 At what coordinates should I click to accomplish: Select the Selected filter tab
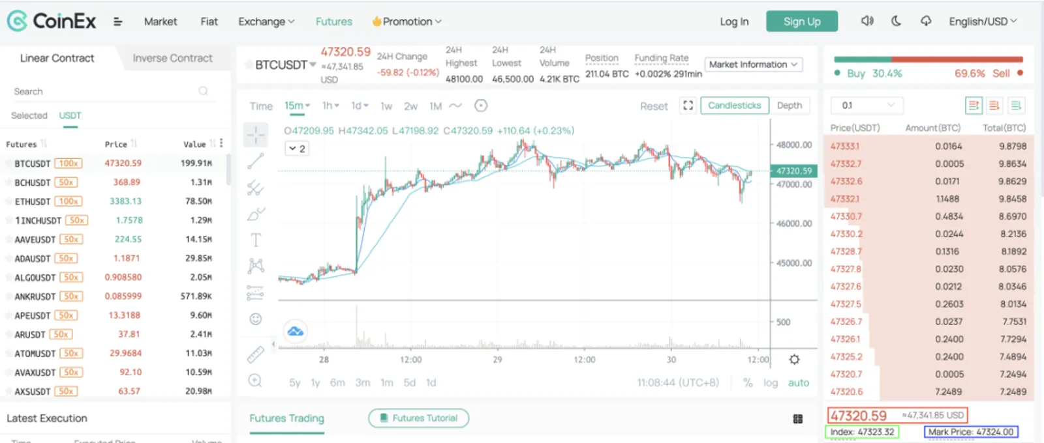[29, 115]
